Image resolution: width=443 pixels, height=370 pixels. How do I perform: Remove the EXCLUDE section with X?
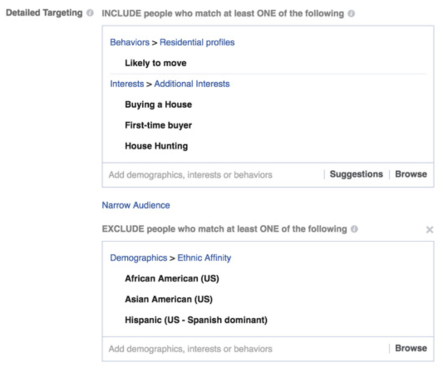429,230
